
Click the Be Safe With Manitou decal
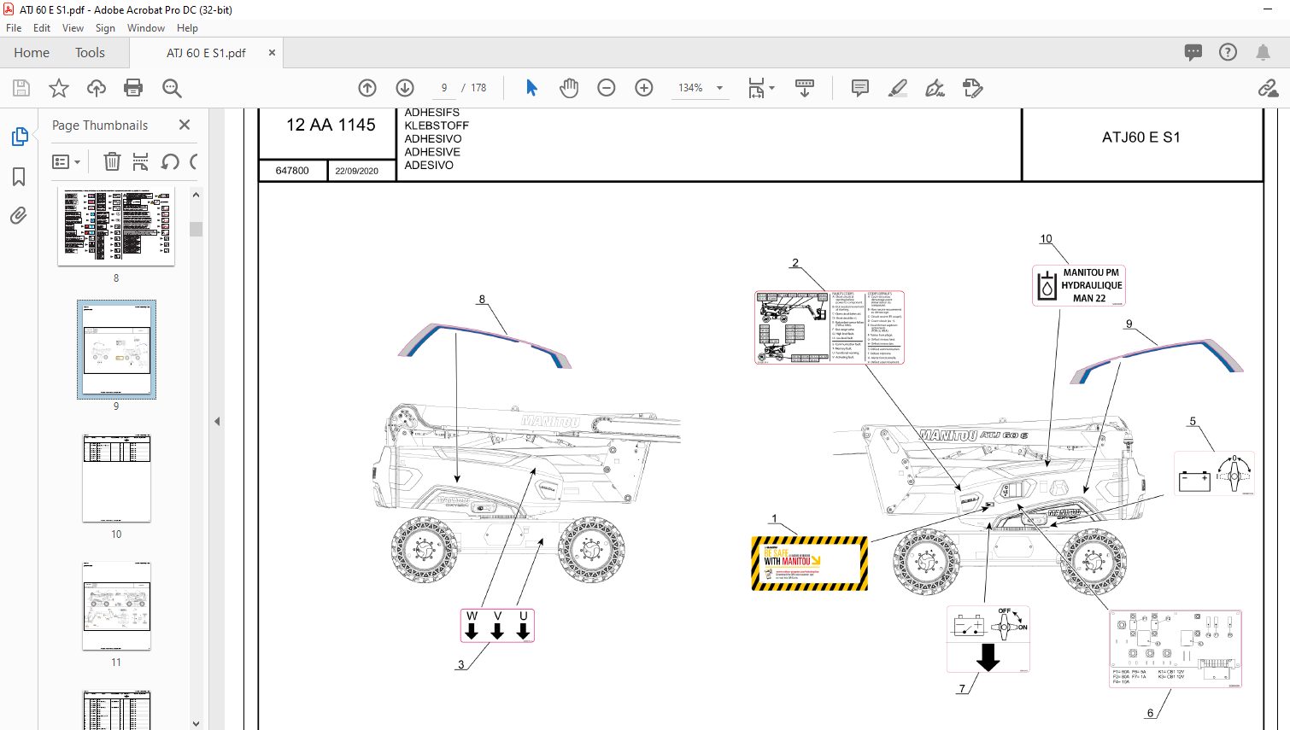pos(809,564)
